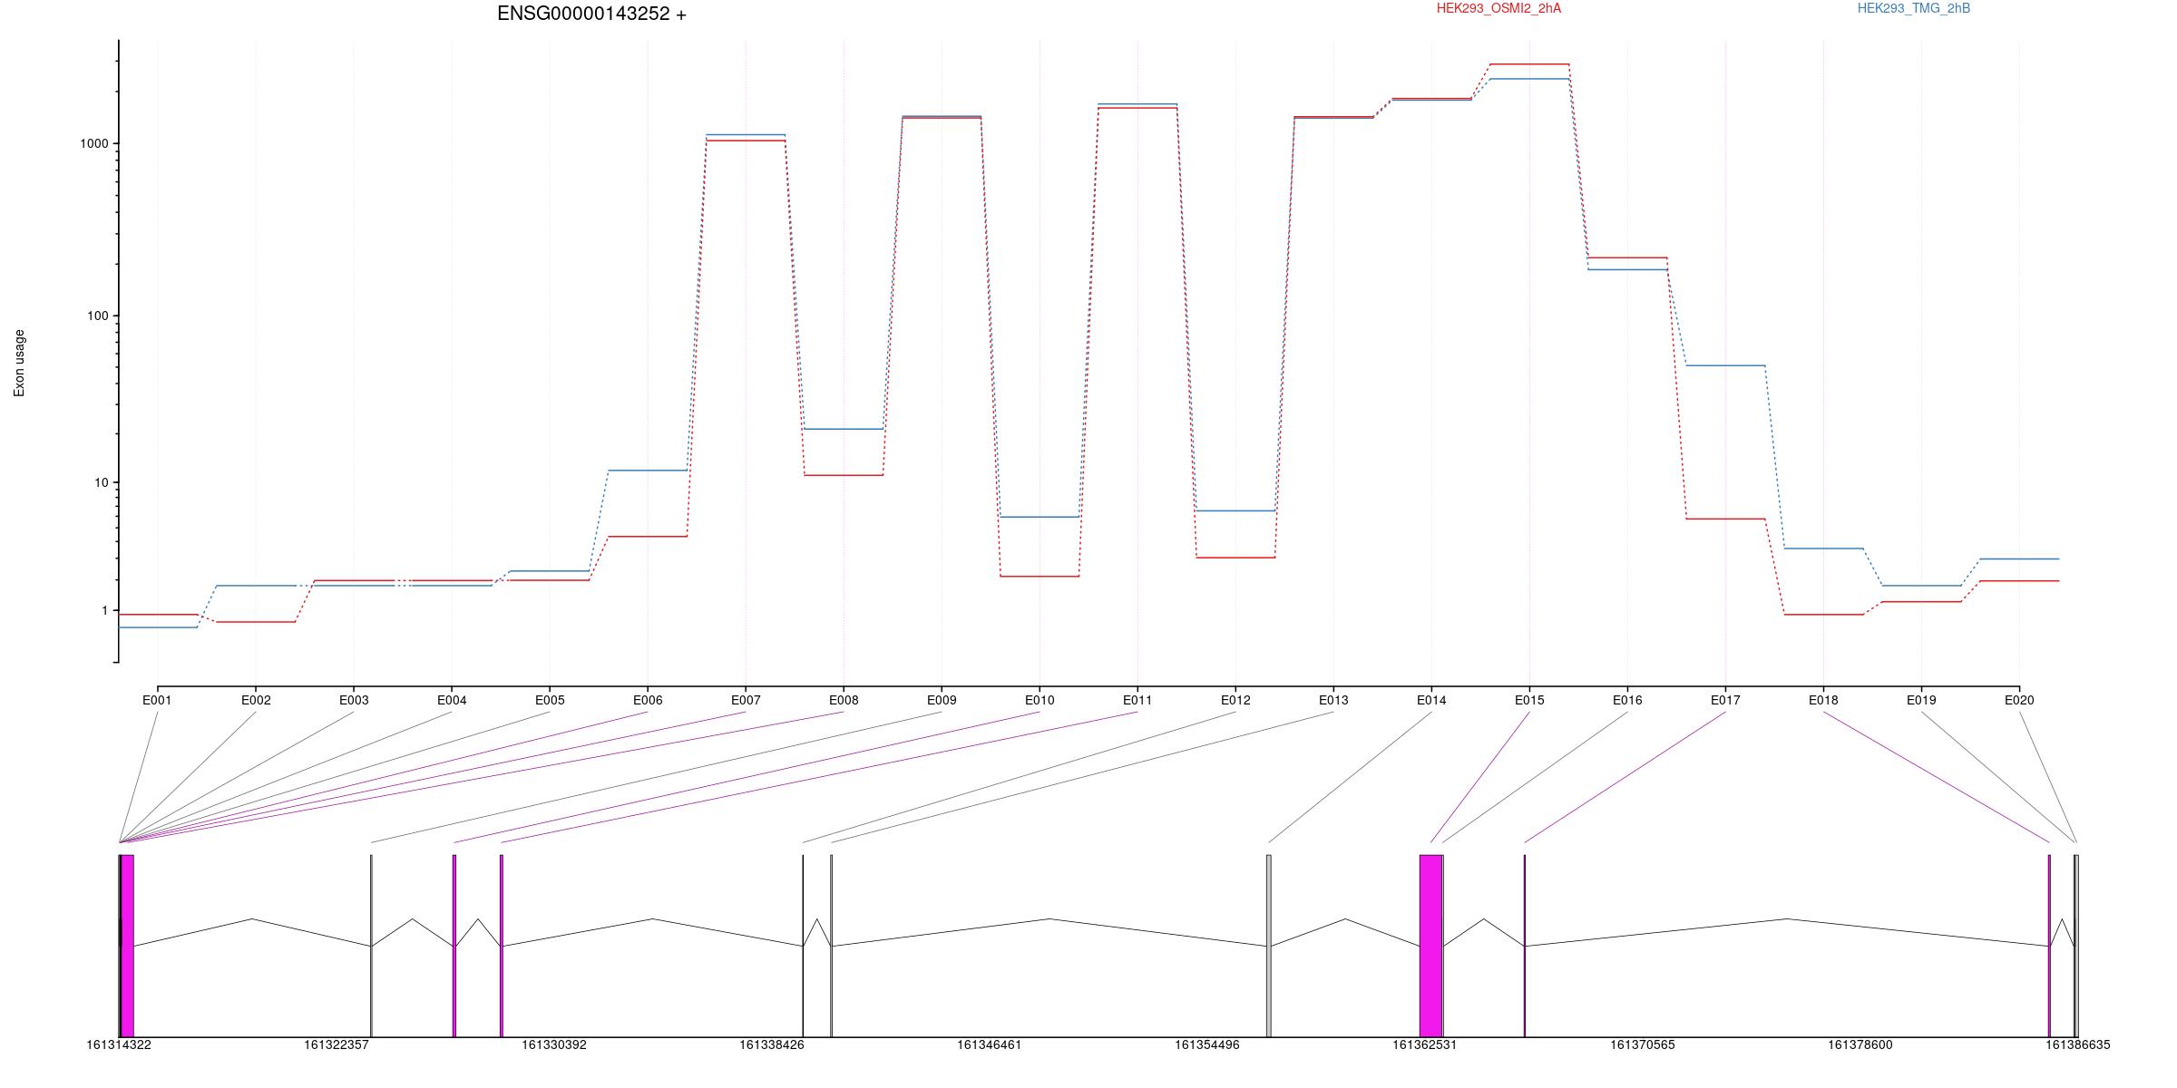Select exon label E009
This screenshot has width=2177, height=1088.
pos(942,700)
